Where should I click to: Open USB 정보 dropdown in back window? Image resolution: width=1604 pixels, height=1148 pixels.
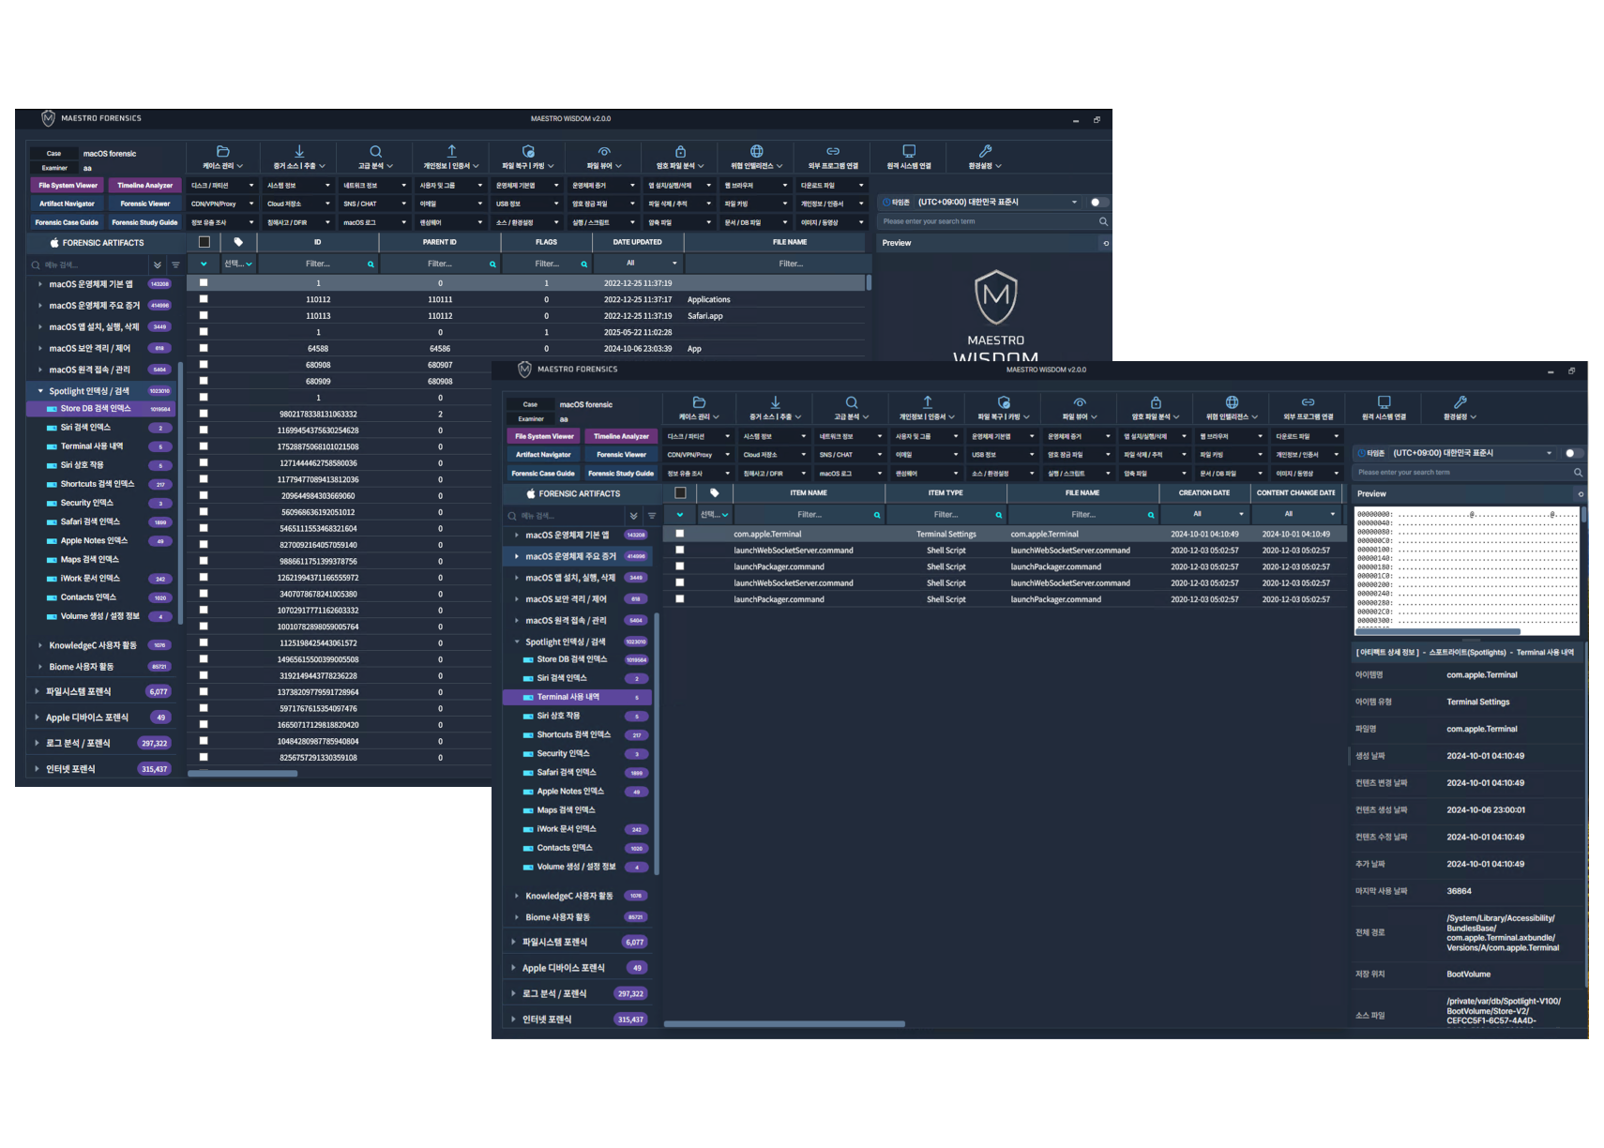tap(526, 204)
